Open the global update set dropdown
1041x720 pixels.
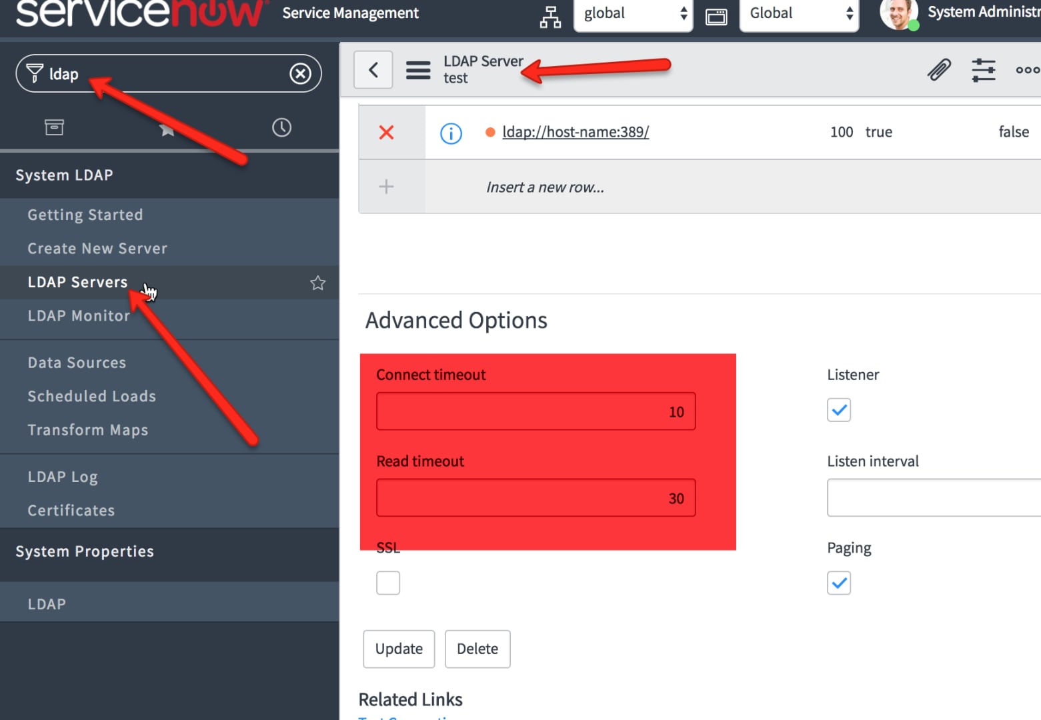[x=633, y=13]
